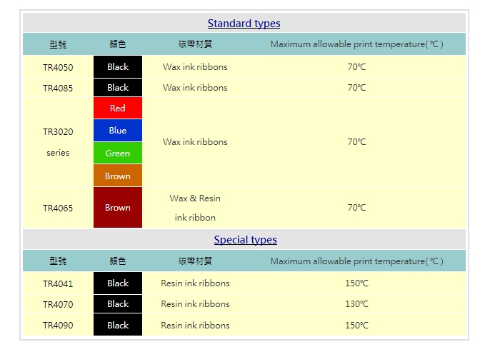Click the Red color swatch

click(x=118, y=108)
